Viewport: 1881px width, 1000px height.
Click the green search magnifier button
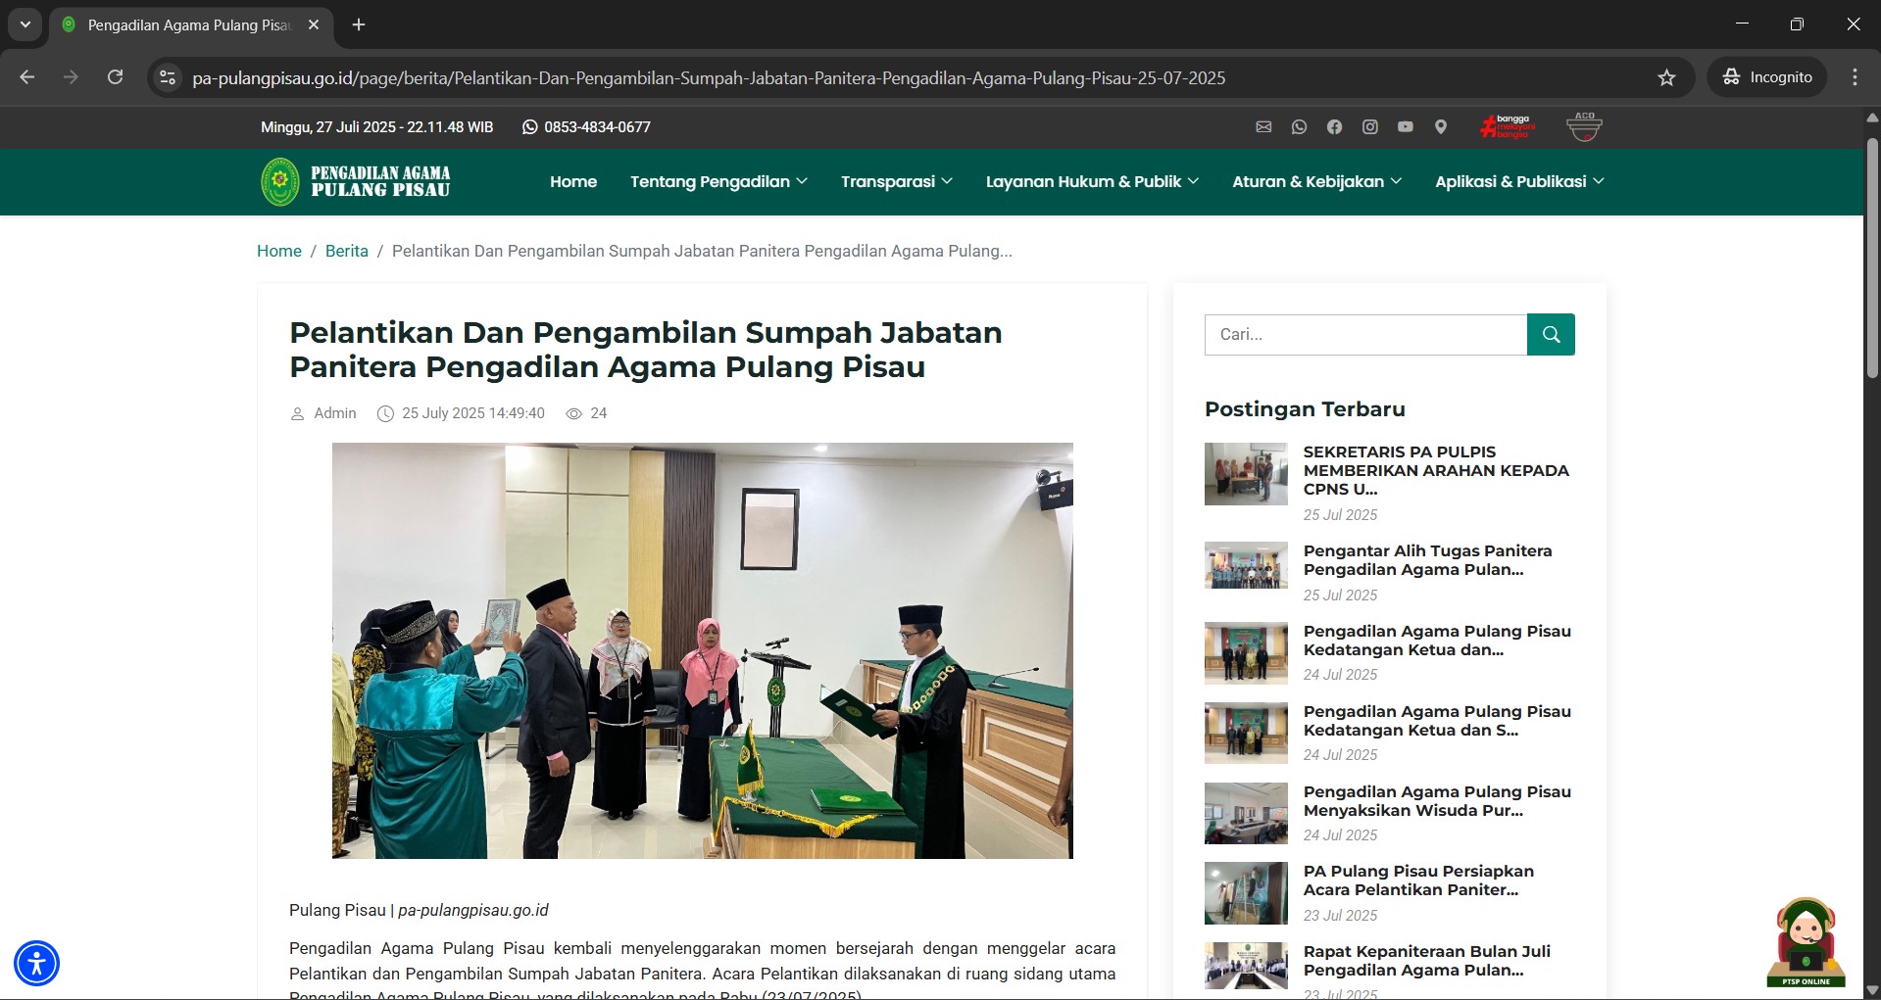coord(1550,335)
